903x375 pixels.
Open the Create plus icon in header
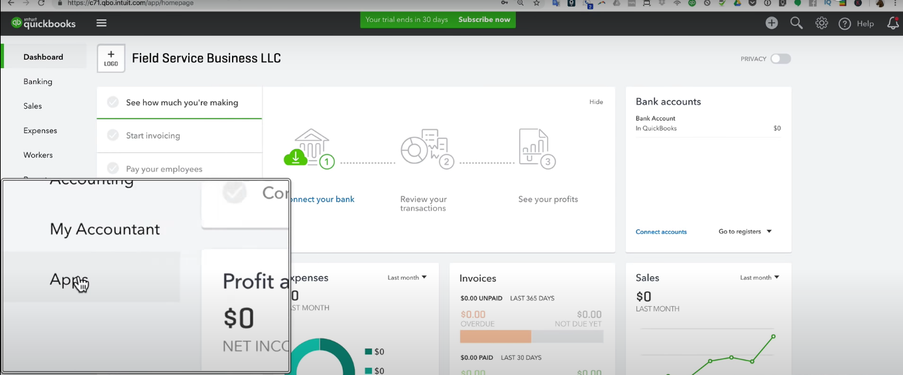772,23
